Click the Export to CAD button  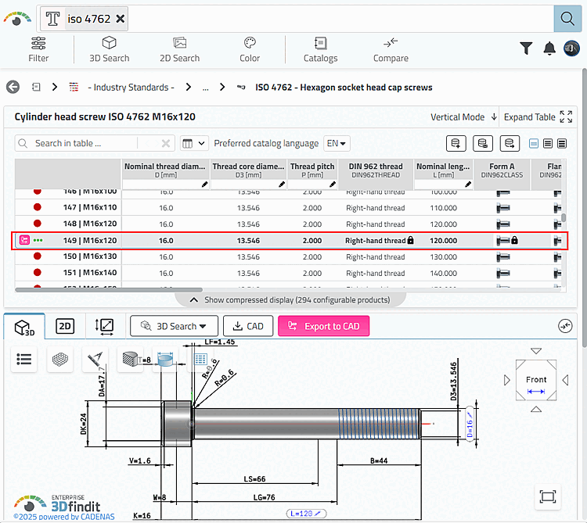323,326
